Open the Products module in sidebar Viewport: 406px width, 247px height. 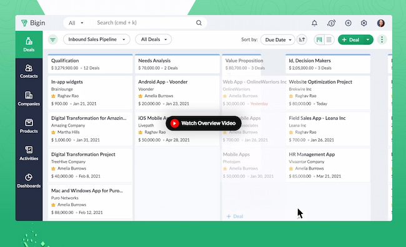click(29, 126)
